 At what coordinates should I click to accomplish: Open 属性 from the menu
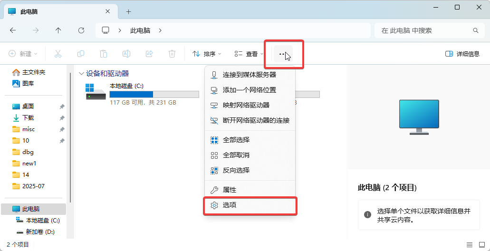tap(250, 190)
